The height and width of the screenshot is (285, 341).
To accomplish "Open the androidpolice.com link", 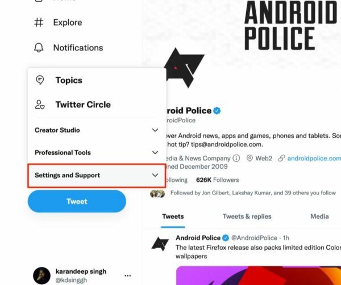I will 314,158.
